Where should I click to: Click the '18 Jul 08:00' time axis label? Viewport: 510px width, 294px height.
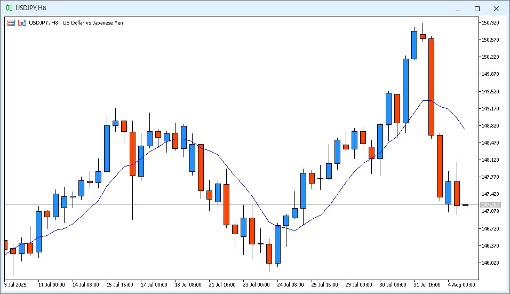(188, 284)
